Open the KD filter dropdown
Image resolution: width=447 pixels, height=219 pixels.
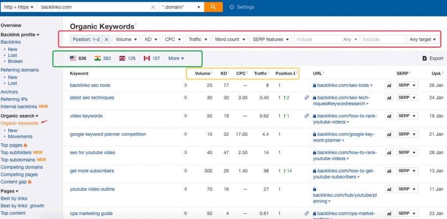151,39
